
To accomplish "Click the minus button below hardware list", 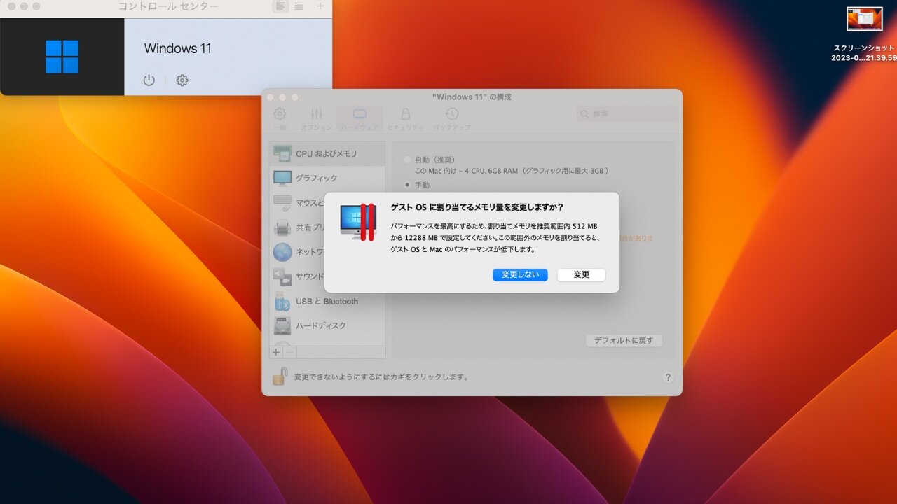I will point(289,352).
